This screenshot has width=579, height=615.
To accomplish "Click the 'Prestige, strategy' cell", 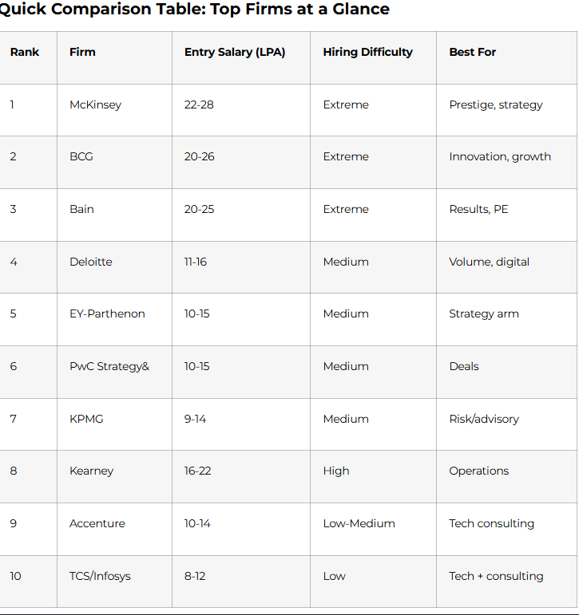I will [x=496, y=104].
